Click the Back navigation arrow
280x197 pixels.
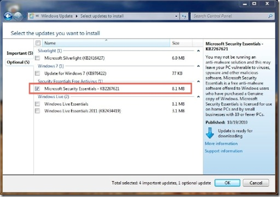[x=8, y=16]
